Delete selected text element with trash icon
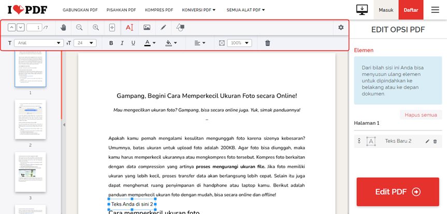Image resolution: width=447 pixels, height=214 pixels. coord(267,43)
